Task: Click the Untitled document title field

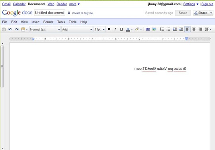Action: point(49,13)
